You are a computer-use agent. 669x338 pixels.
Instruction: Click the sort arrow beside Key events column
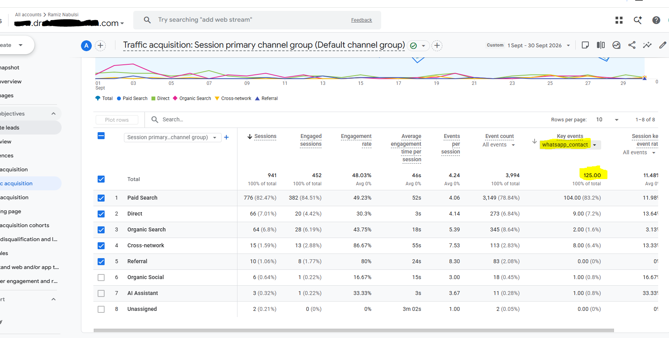point(535,141)
